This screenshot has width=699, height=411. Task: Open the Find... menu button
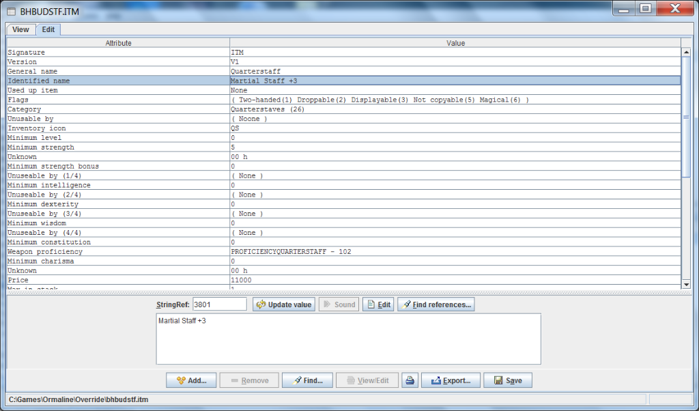pyautogui.click(x=307, y=380)
